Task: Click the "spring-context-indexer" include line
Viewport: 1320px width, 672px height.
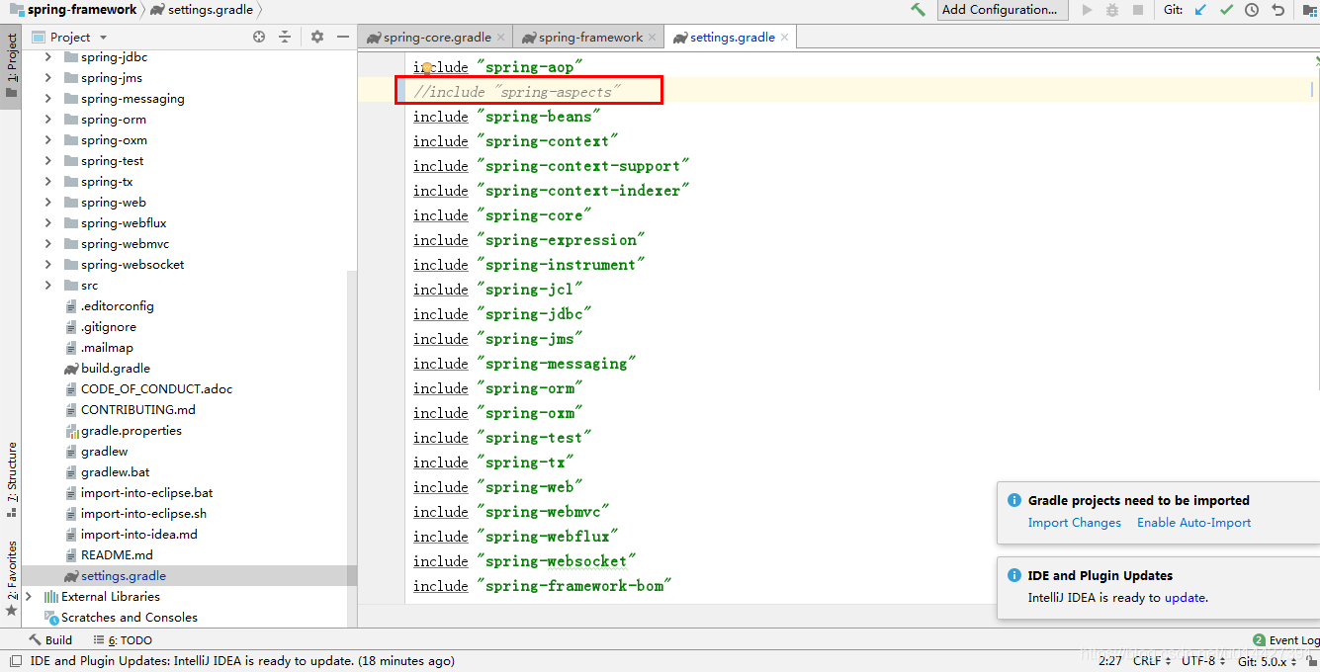Action: click(552, 191)
